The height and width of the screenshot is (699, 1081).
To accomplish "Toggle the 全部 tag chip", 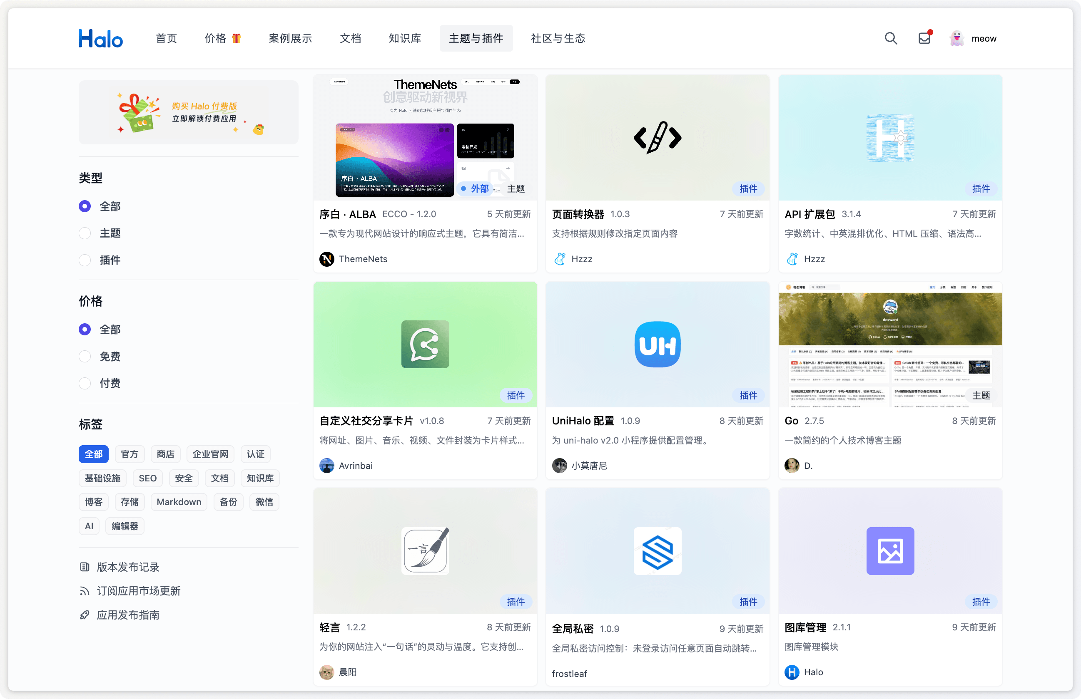I will click(x=94, y=454).
